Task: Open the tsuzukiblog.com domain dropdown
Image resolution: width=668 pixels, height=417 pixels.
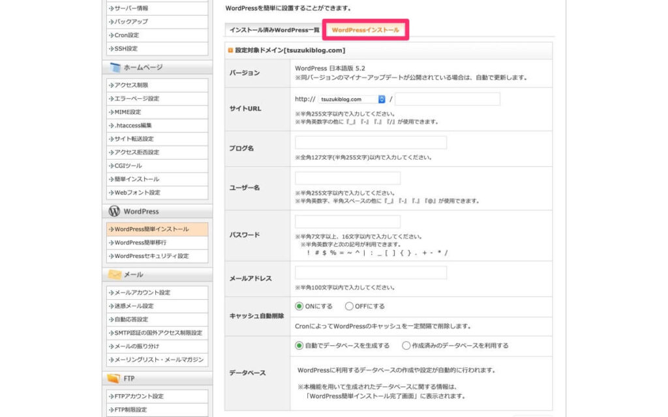Action: 352,99
